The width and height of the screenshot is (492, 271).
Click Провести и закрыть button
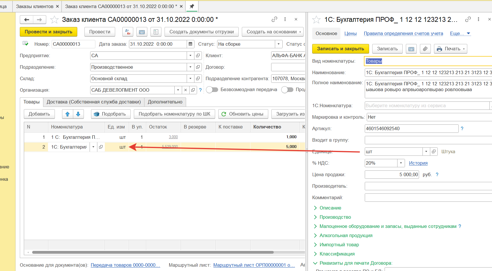[49, 32]
